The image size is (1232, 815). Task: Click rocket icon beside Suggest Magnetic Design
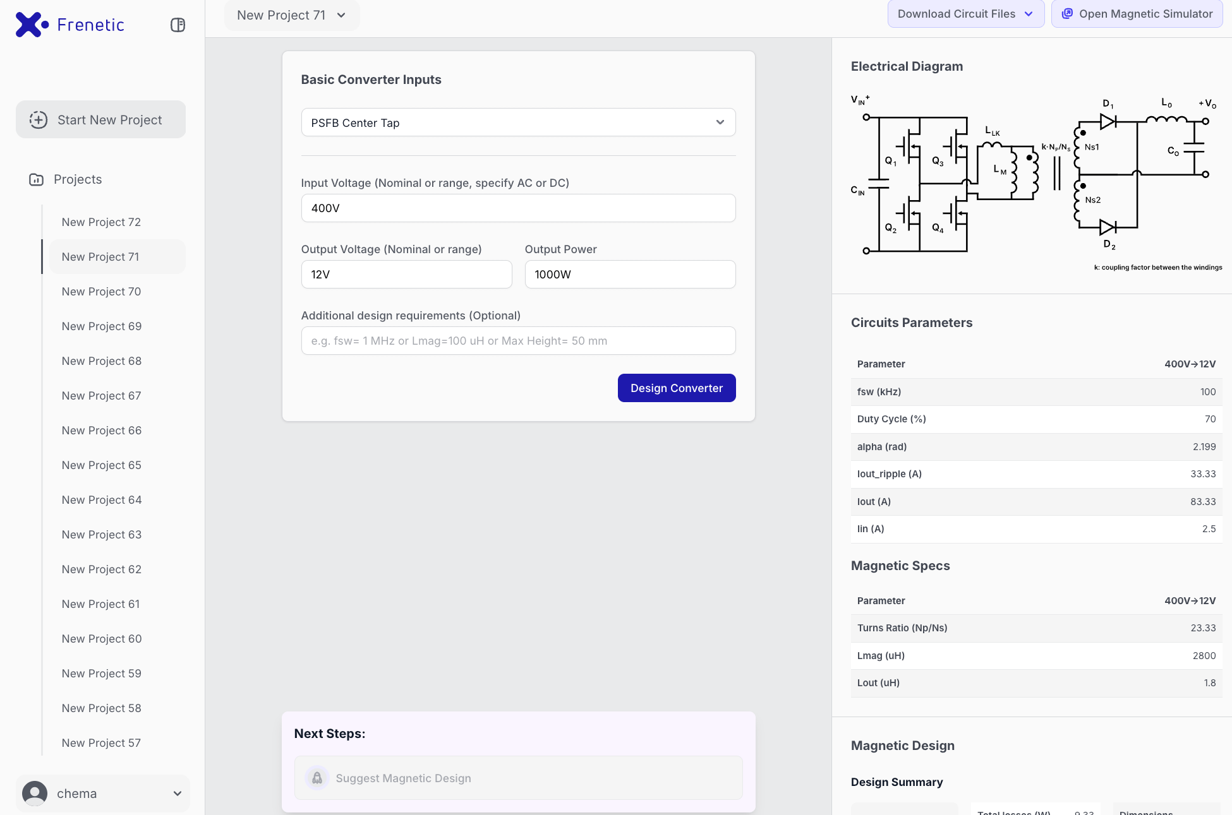click(317, 778)
